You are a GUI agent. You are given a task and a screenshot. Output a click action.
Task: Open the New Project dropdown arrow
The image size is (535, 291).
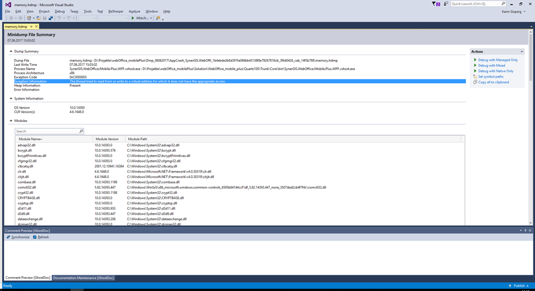coord(34,18)
